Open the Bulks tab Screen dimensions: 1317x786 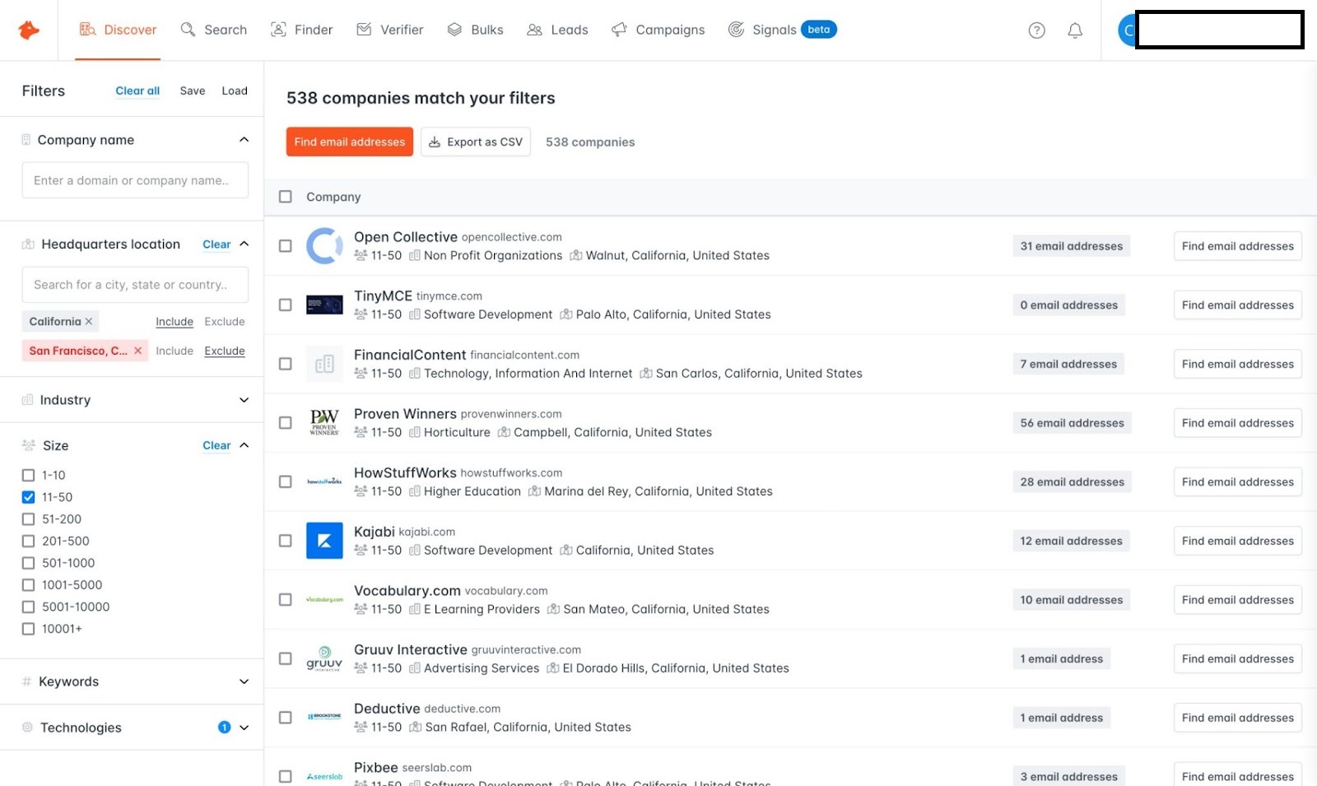[x=476, y=30]
